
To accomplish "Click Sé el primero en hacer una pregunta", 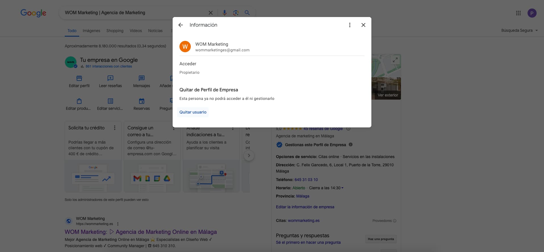I will (x=308, y=242).
